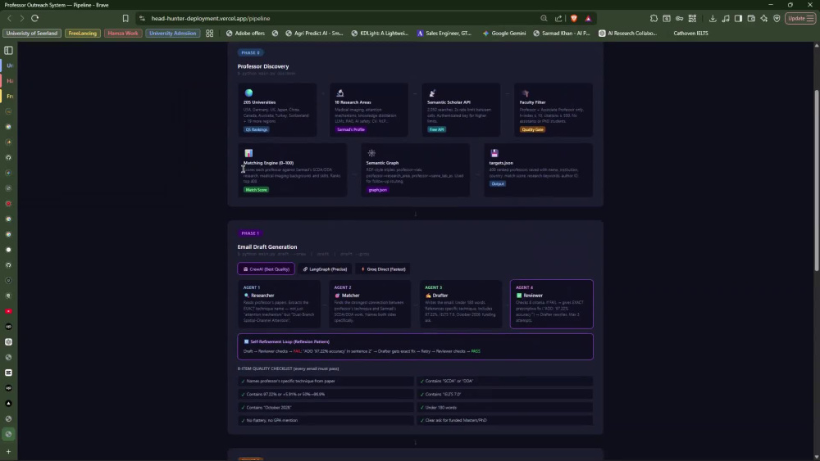The height and width of the screenshot is (461, 820).
Task: Click the Semantic Scholar API card icon
Action: tap(432, 93)
